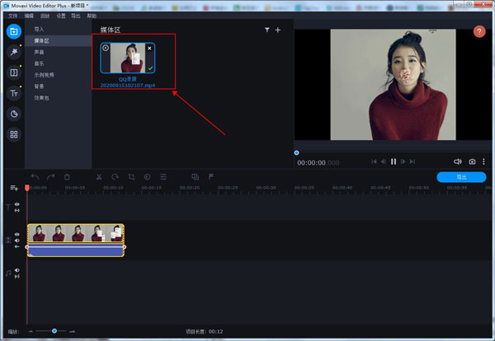Image resolution: width=495 pixels, height=341 pixels.
Task: Open the Titles text panel
Action: pyautogui.click(x=13, y=93)
